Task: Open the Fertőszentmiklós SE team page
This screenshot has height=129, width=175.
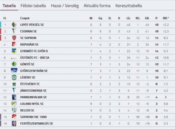Action: point(36,123)
